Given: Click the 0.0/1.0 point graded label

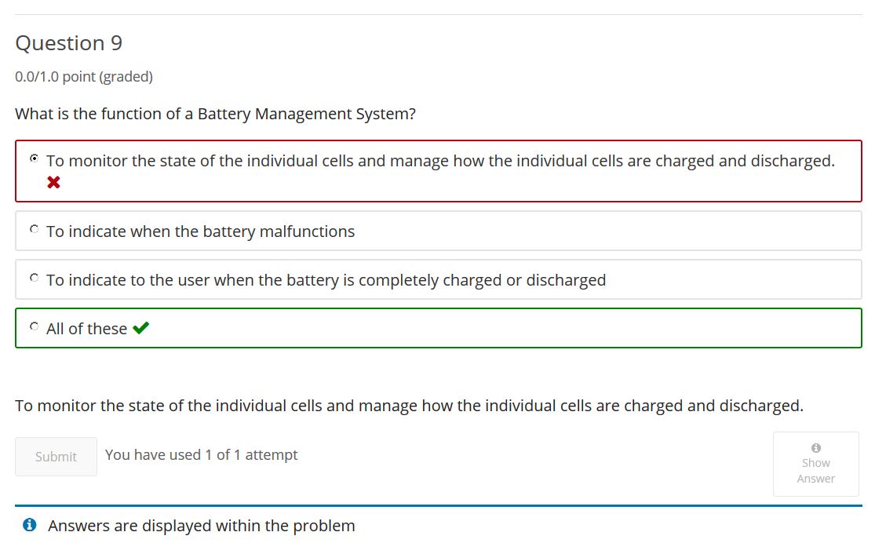Looking at the screenshot, I should click(84, 76).
